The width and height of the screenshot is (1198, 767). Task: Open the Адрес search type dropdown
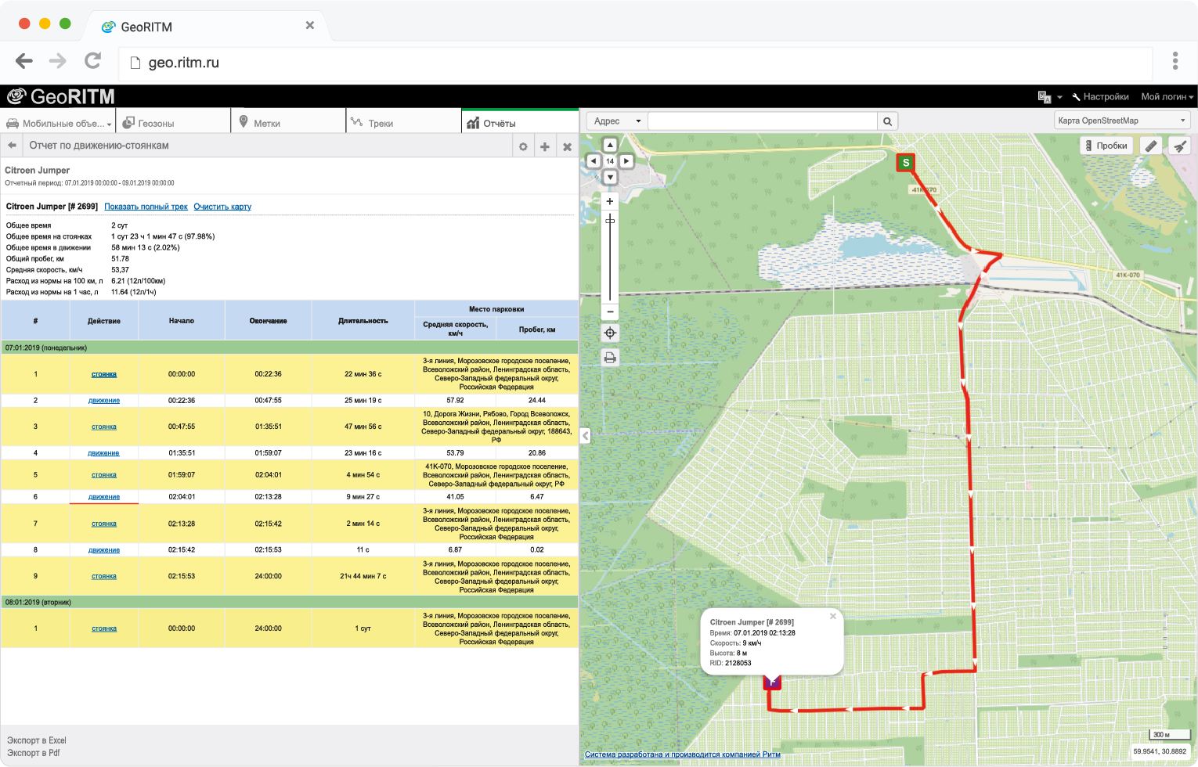617,121
